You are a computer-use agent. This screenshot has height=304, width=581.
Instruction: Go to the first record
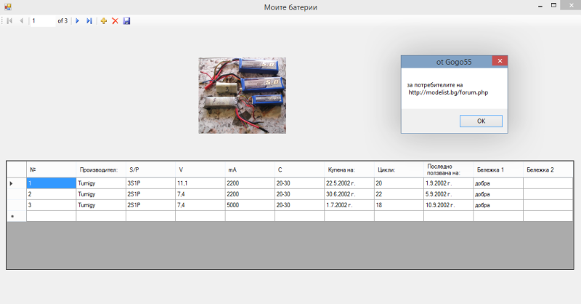[10, 21]
